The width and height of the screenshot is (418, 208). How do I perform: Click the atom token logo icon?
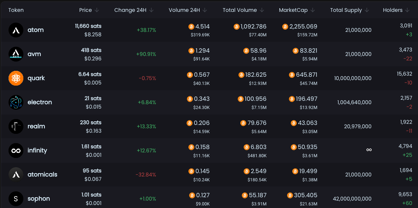(x=16, y=30)
